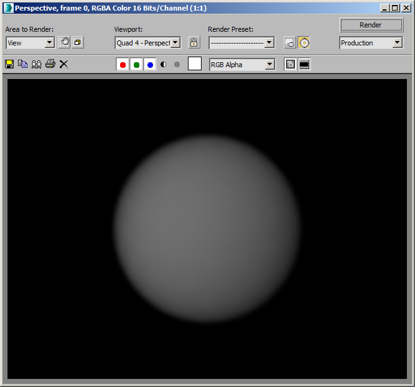Click the Render button

click(371, 25)
